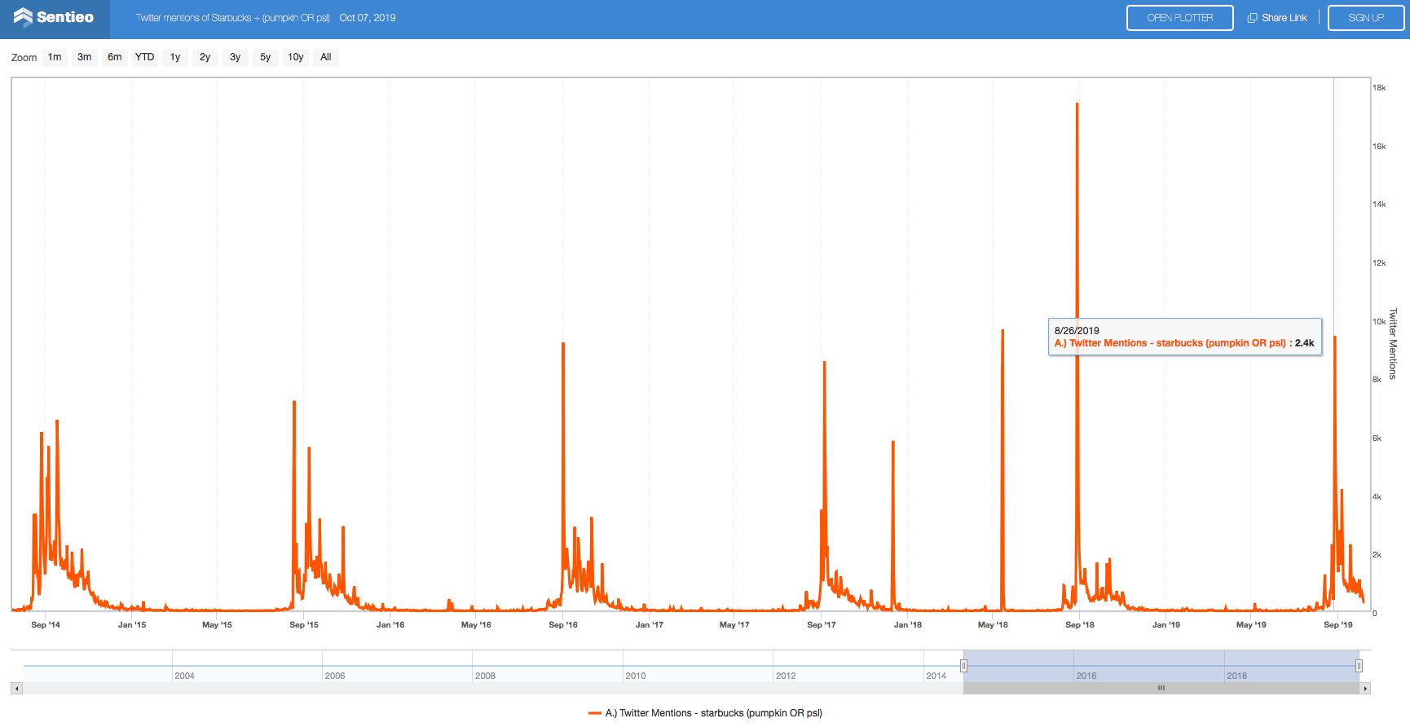This screenshot has width=1410, height=727.
Task: Click the Sentieo logo
Action: (54, 17)
